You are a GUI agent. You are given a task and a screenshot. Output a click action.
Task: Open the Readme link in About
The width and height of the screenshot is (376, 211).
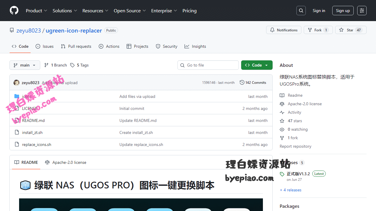[295, 95]
